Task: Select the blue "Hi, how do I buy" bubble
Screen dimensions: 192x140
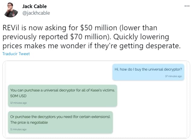Action: (149, 72)
